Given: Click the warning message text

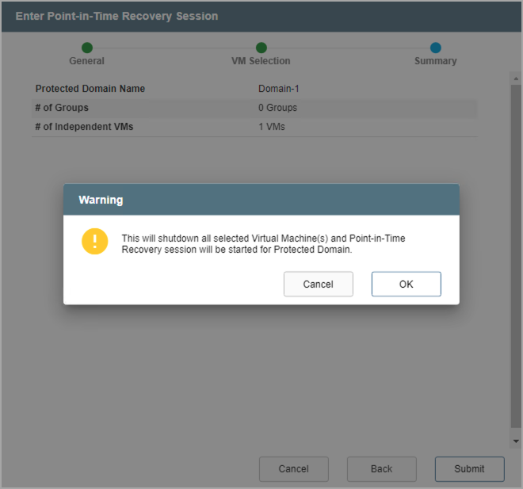Looking at the screenshot, I should pos(263,243).
